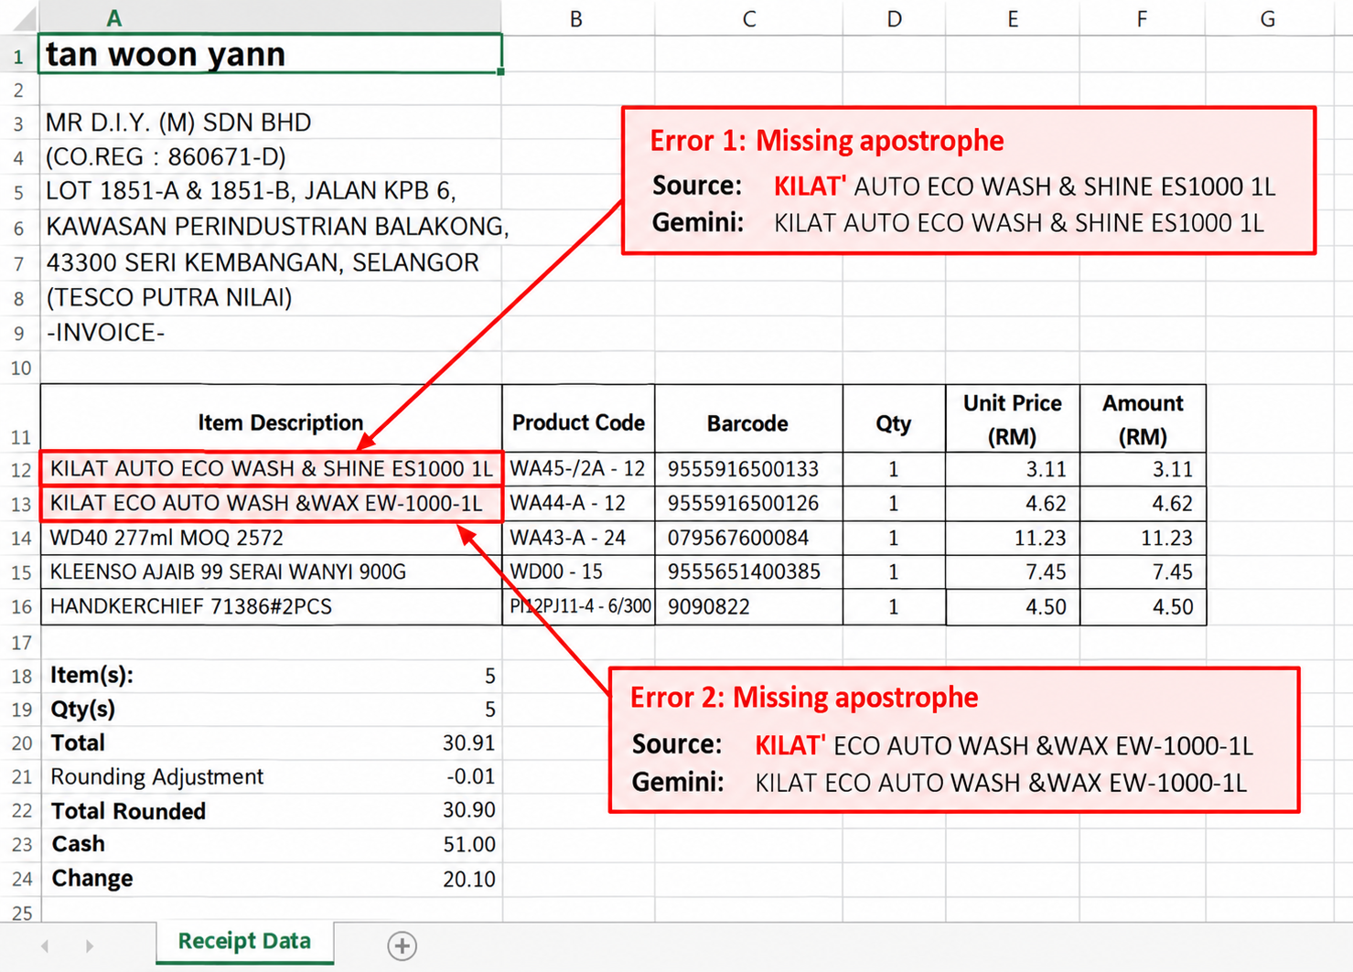Image resolution: width=1353 pixels, height=972 pixels.
Task: Select cell containing 'tan woon yann'
Action: tap(271, 54)
